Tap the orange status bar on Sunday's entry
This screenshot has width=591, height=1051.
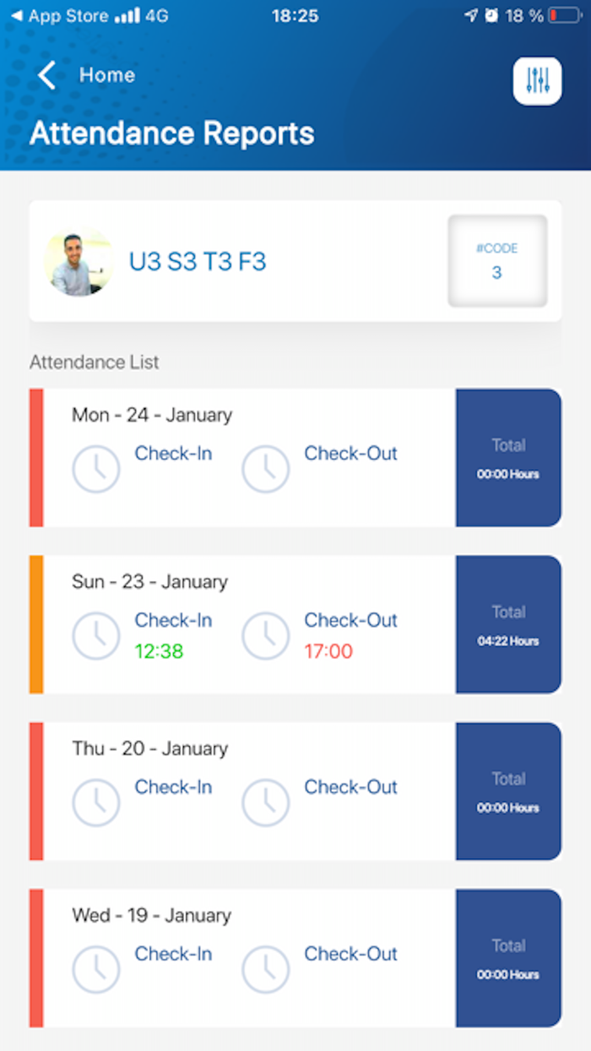35,623
